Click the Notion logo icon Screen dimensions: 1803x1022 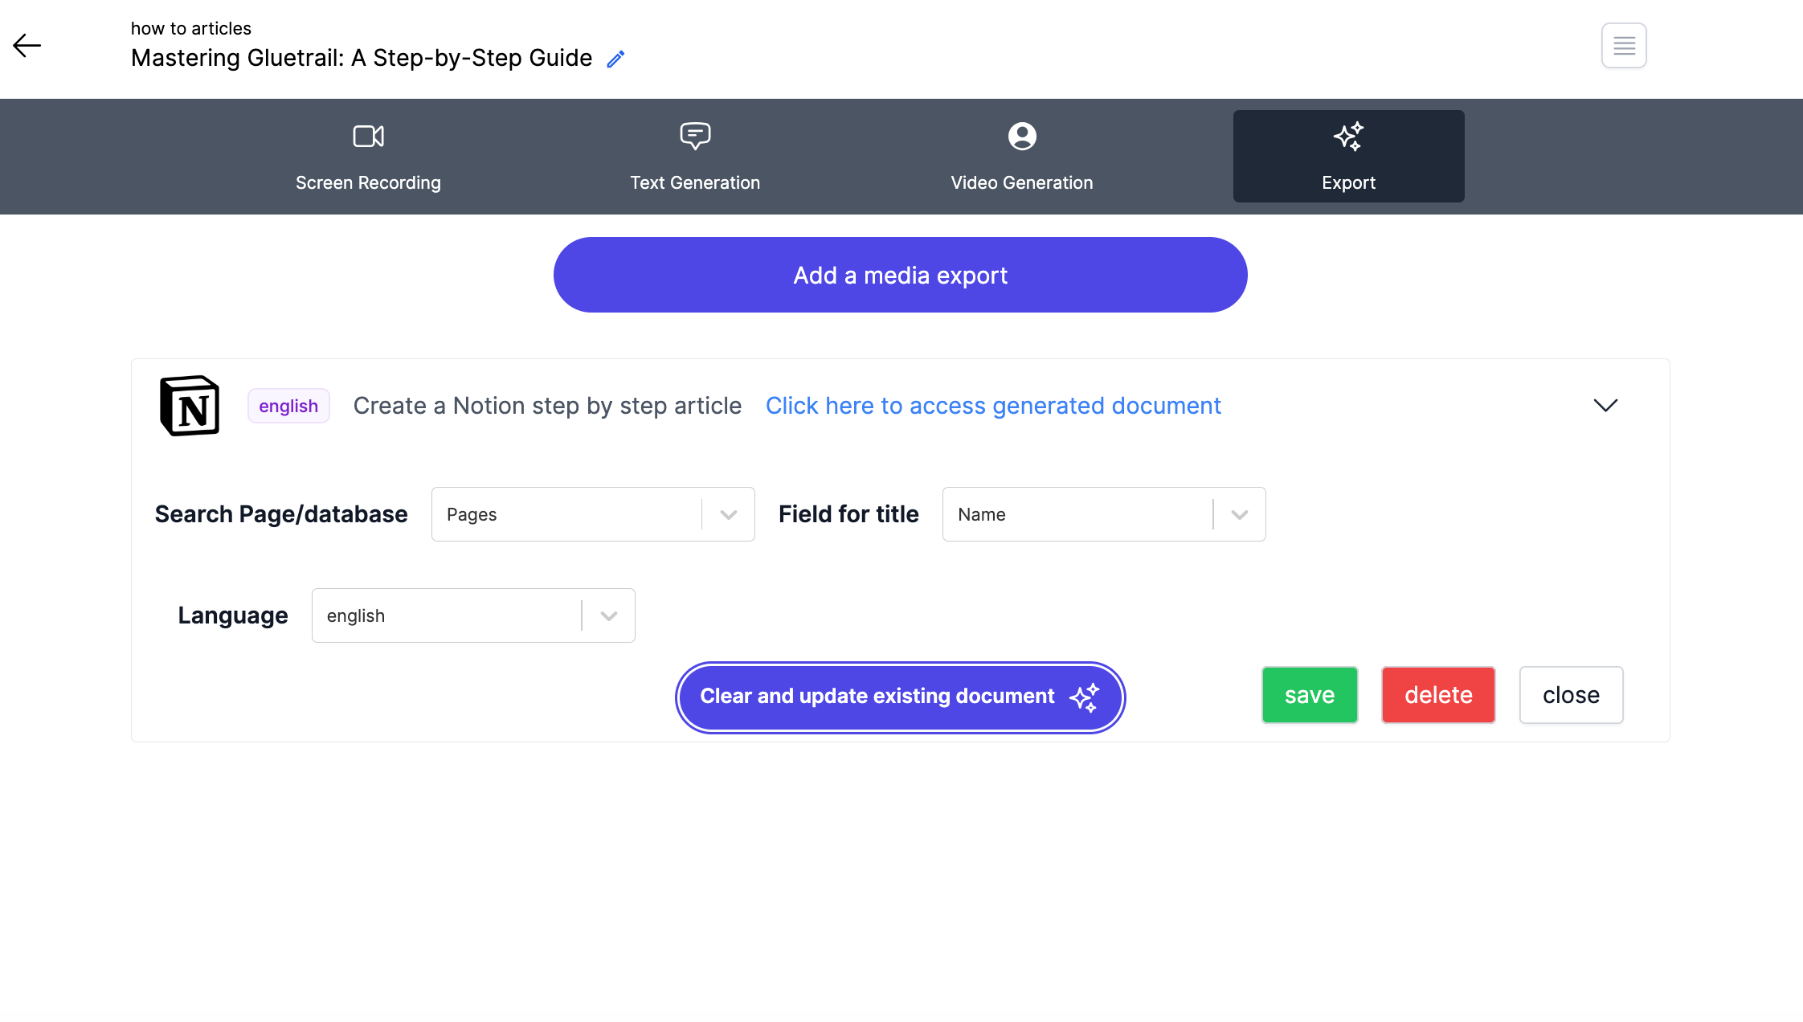coord(190,406)
